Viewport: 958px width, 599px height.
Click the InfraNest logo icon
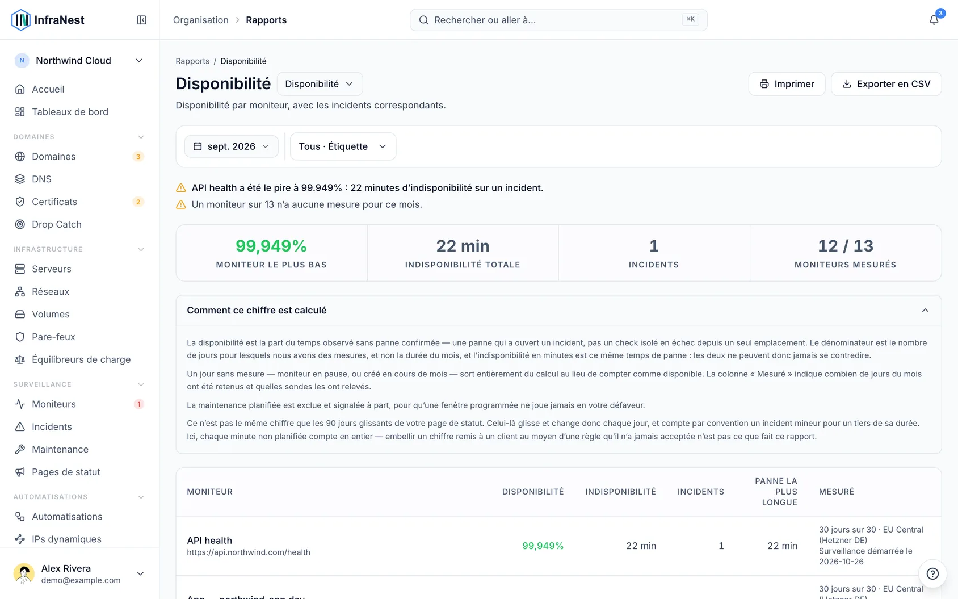coord(21,20)
